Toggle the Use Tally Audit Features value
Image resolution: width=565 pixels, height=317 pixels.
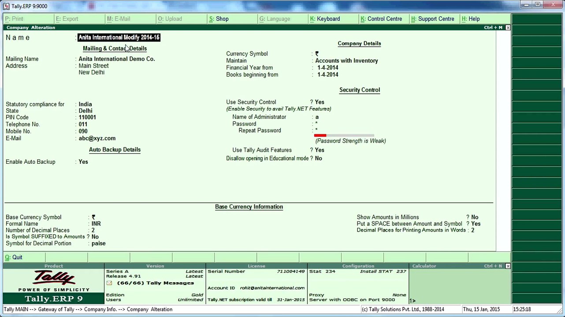(320, 150)
